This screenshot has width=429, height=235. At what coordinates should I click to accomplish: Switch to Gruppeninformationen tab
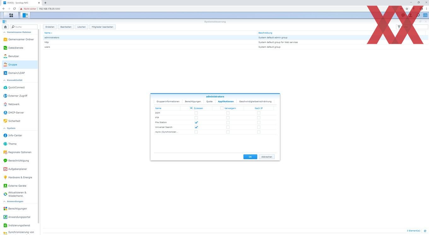(168, 101)
